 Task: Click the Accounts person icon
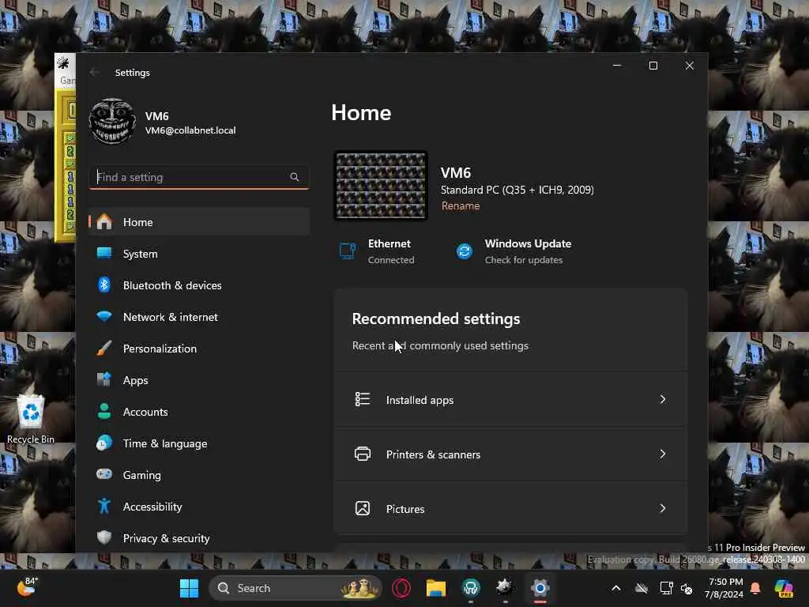[104, 411]
